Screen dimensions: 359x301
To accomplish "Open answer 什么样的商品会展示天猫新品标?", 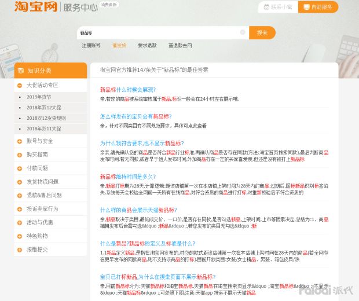I will click(138, 210).
